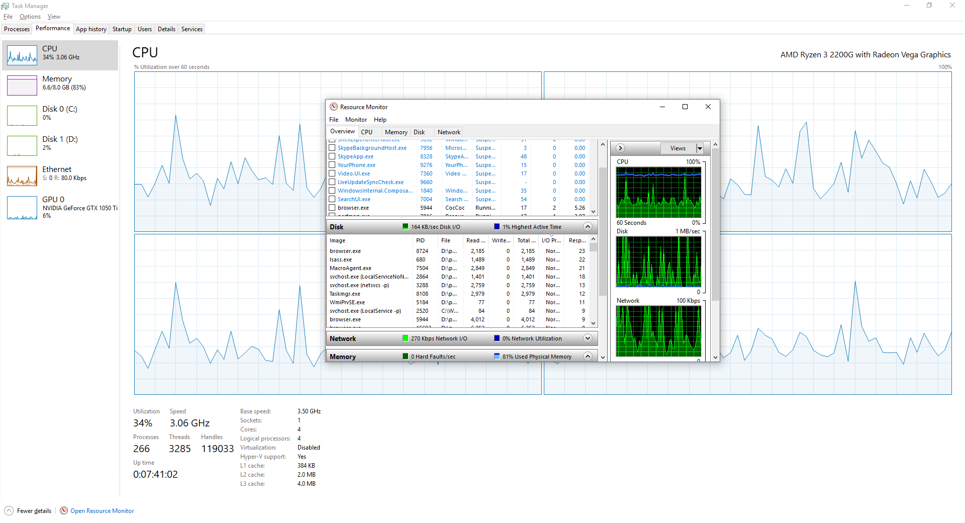965x523 pixels.
Task: Open Task Manager Options menu
Action: coord(30,17)
